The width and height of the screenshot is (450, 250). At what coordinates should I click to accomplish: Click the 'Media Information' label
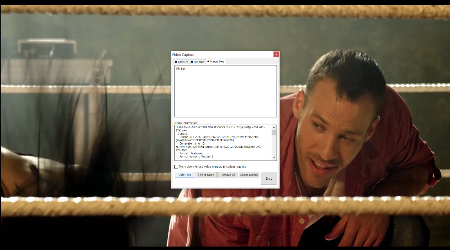coord(186,123)
